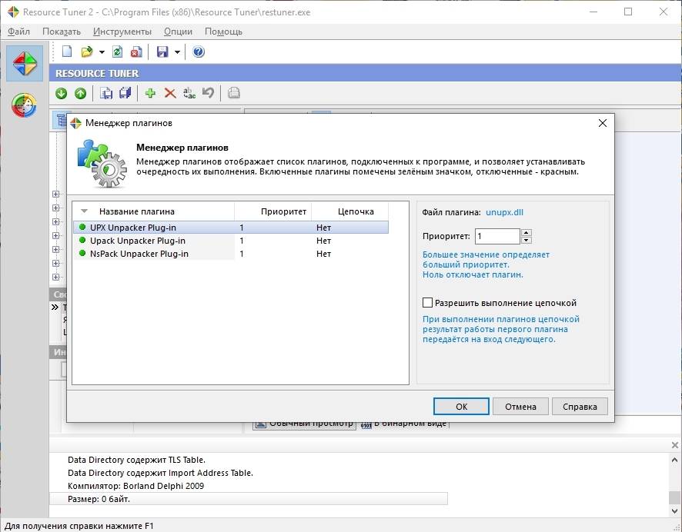The width and height of the screenshot is (682, 532).
Task: Click the reload file icon with green arrows
Action: [x=117, y=52]
